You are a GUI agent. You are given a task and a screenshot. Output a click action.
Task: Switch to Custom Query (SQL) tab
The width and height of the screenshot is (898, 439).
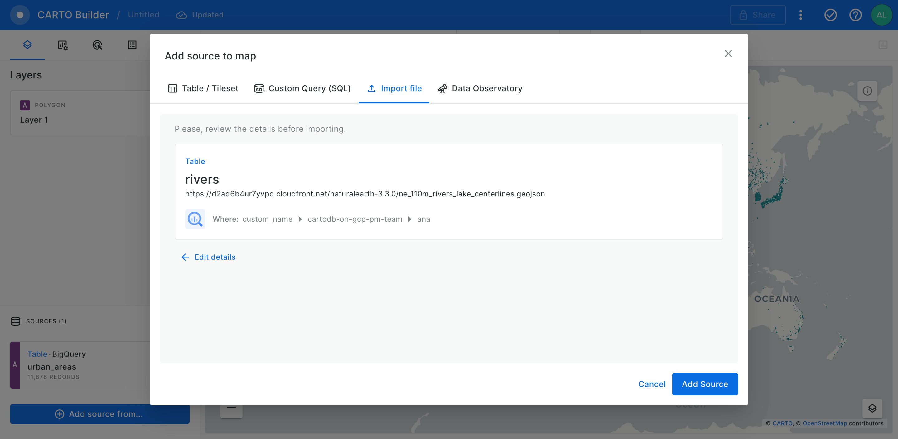(x=302, y=88)
